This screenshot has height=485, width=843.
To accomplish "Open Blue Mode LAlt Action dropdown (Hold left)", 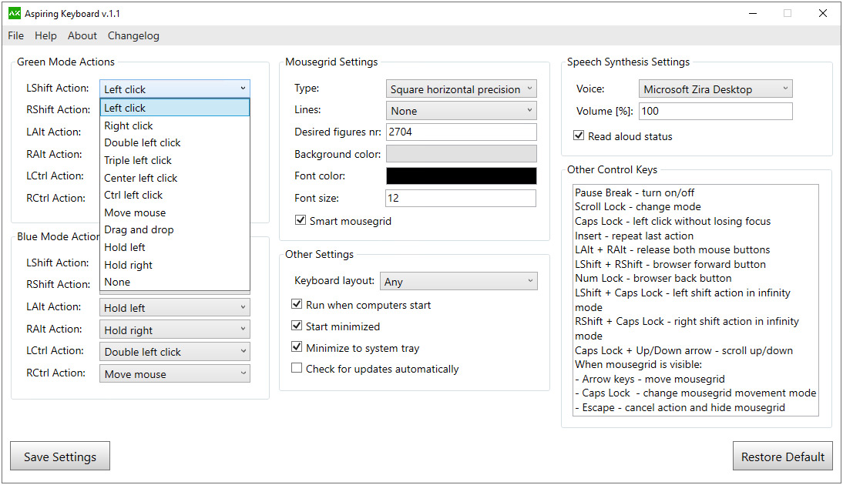I will point(175,308).
